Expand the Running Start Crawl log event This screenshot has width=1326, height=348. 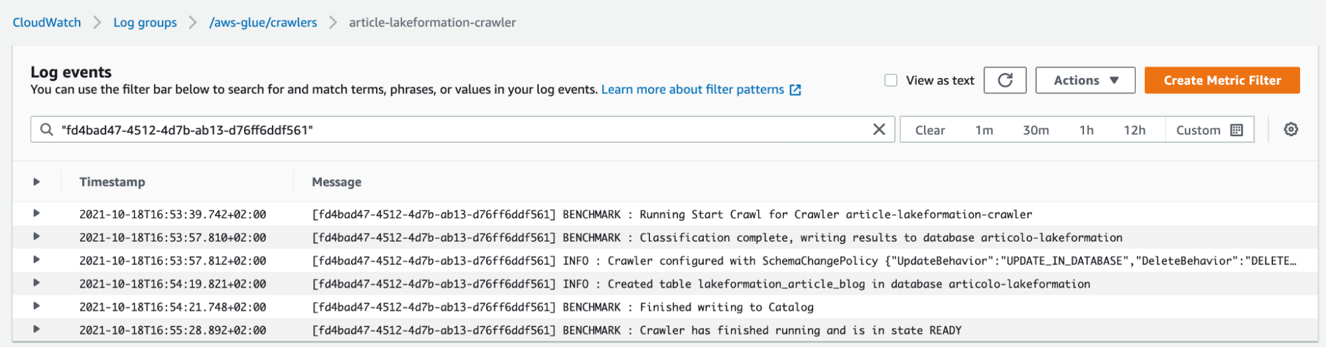pyautogui.click(x=36, y=214)
